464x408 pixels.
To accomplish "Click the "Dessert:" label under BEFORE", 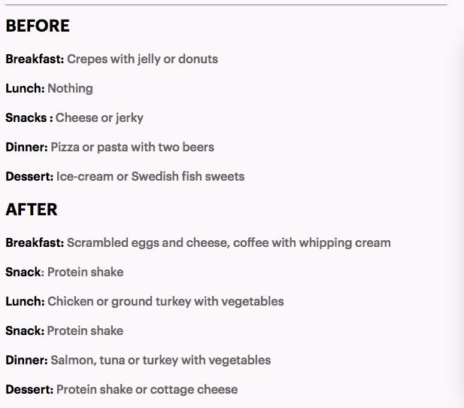I will pyautogui.click(x=29, y=177).
